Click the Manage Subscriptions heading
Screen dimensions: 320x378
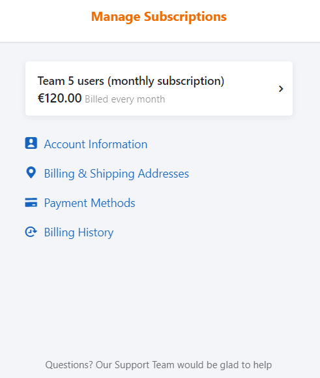(159, 16)
